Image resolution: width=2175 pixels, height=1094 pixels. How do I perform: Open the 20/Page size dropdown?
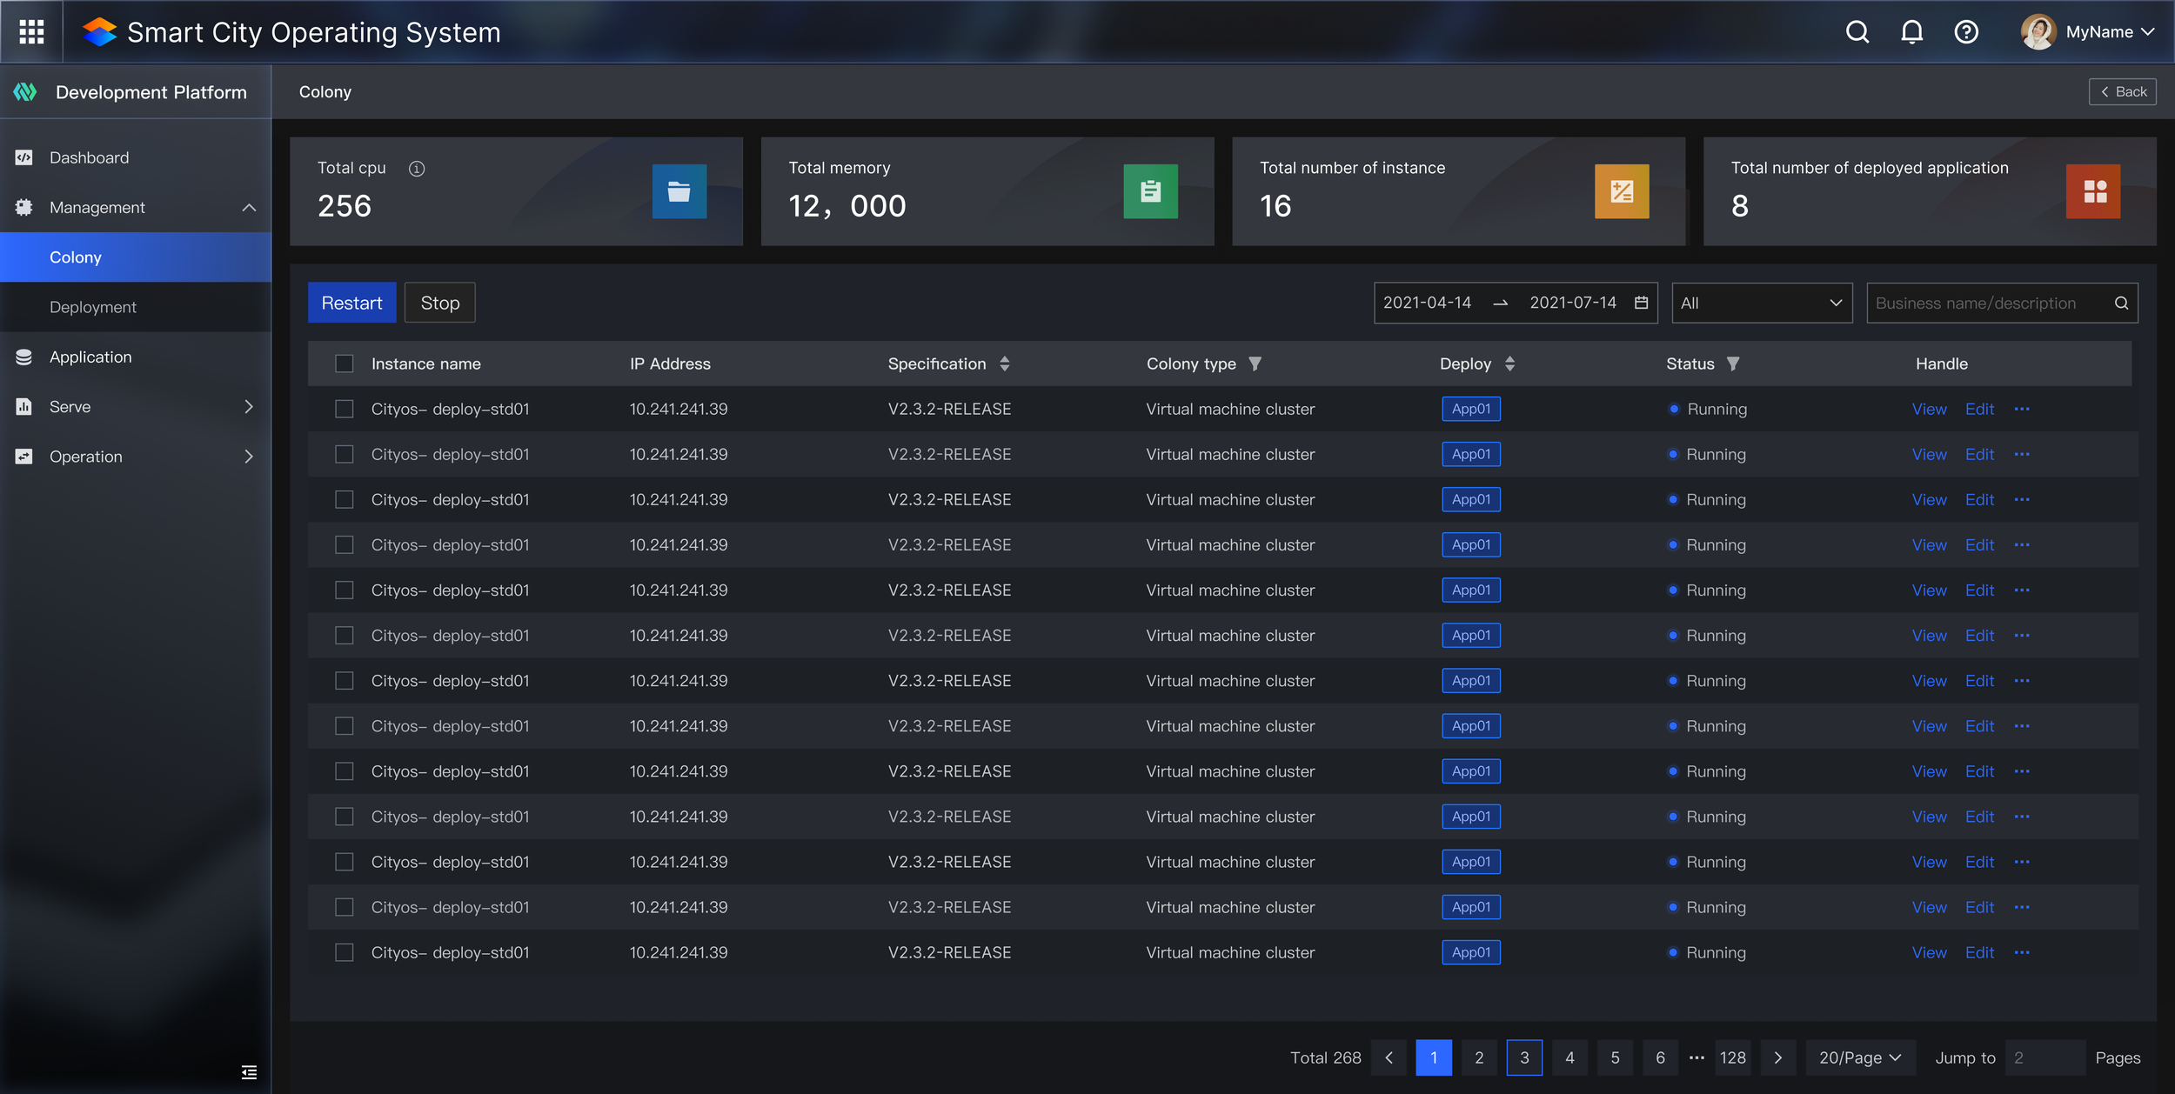[1860, 1057]
